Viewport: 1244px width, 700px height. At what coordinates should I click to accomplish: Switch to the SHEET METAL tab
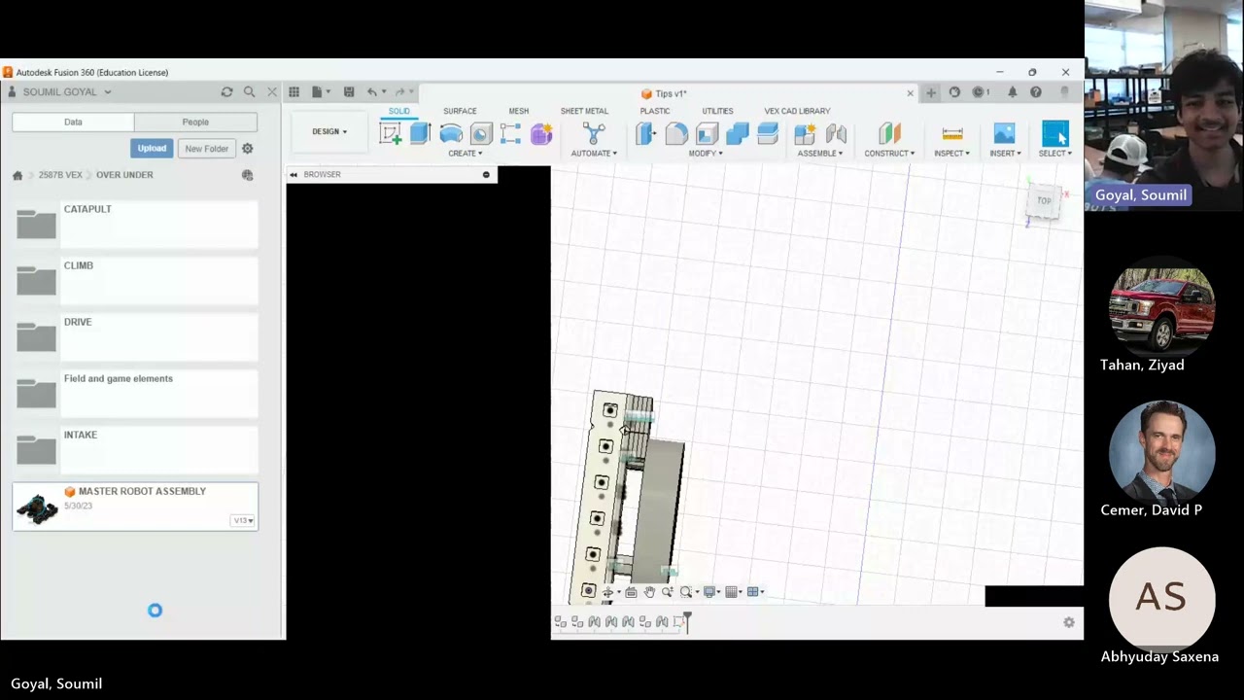pyautogui.click(x=584, y=111)
